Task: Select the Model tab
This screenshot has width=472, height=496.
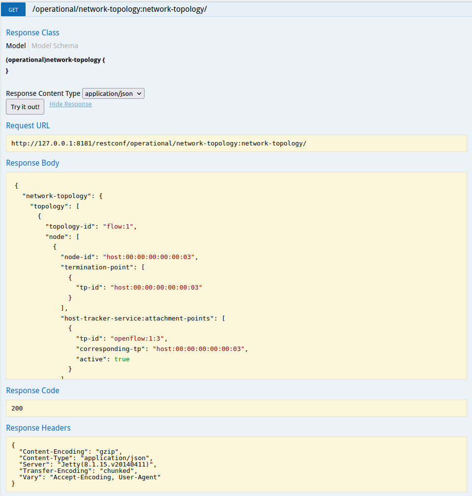Action: coord(16,46)
